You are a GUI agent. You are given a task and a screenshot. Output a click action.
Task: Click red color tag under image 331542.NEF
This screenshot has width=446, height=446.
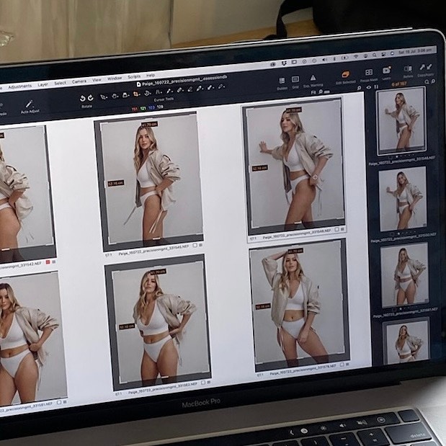pos(48,262)
